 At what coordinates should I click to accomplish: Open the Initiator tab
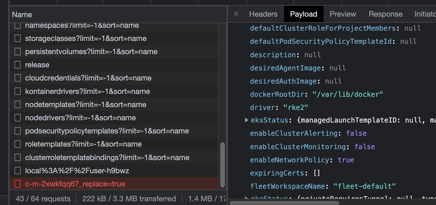coord(425,14)
